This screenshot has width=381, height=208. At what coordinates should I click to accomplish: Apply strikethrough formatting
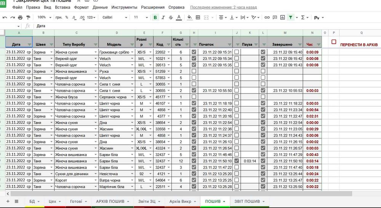tap(171, 17)
